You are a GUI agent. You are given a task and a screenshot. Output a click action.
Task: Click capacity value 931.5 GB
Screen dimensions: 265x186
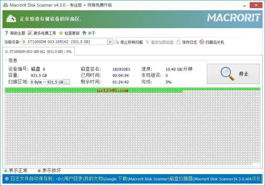[39, 76]
